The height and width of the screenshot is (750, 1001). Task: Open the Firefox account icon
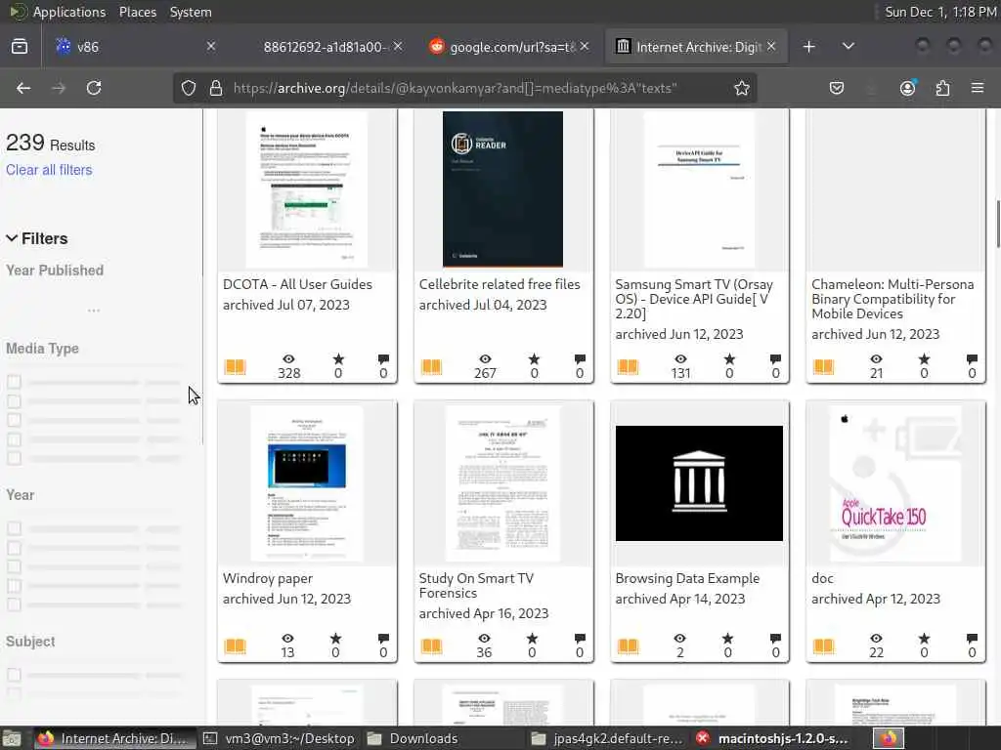(x=907, y=88)
